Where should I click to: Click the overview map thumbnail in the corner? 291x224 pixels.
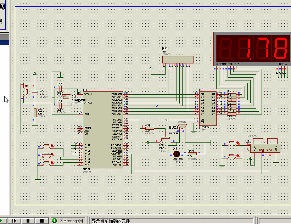[3, 15]
